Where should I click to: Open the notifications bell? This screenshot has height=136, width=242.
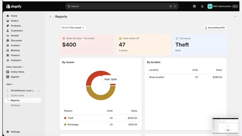pos(202,6)
